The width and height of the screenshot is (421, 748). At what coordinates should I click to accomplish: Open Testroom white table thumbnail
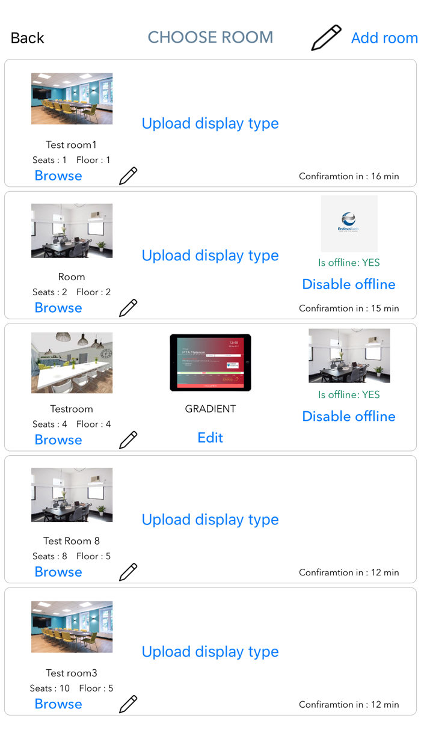click(x=72, y=363)
